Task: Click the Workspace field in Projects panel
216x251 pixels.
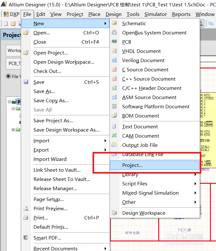Action: point(13,51)
